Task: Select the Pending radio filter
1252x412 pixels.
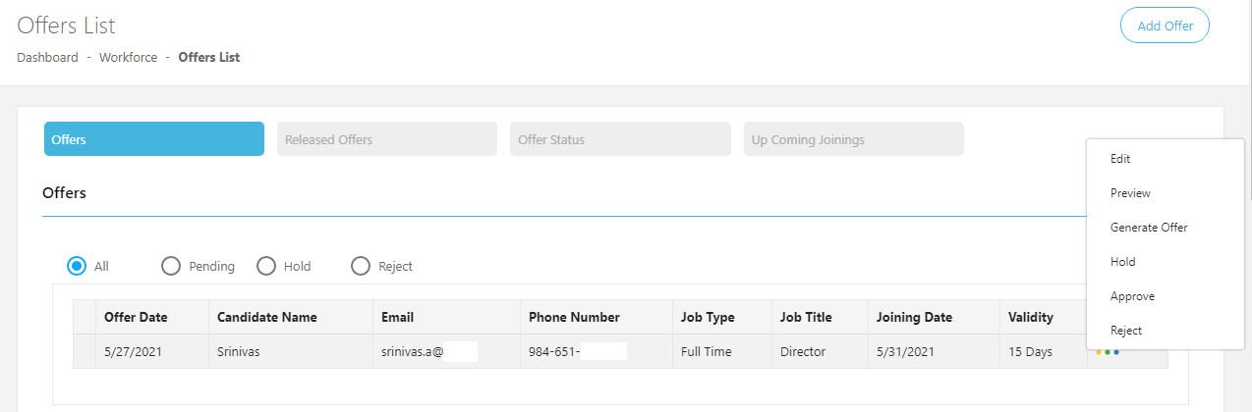Action: (x=171, y=266)
